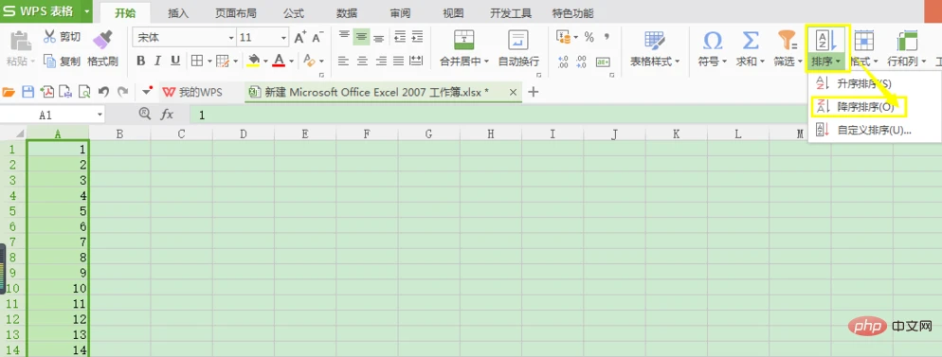
Task: Click the large Paste clipboard icon
Action: coord(21,41)
